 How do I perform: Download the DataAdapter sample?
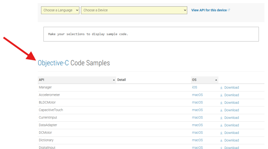pos(231,125)
